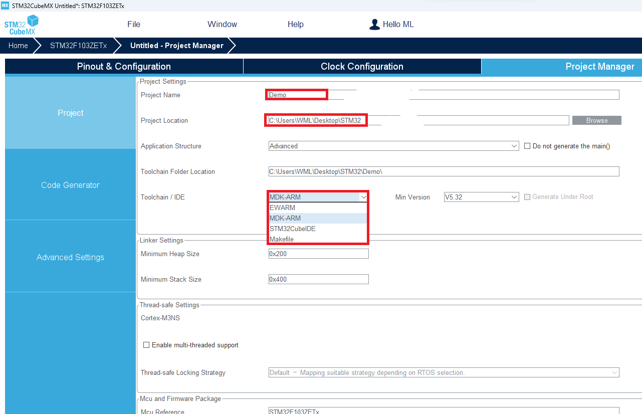Click the user profile icon
The width and height of the screenshot is (642, 414).
pos(374,25)
